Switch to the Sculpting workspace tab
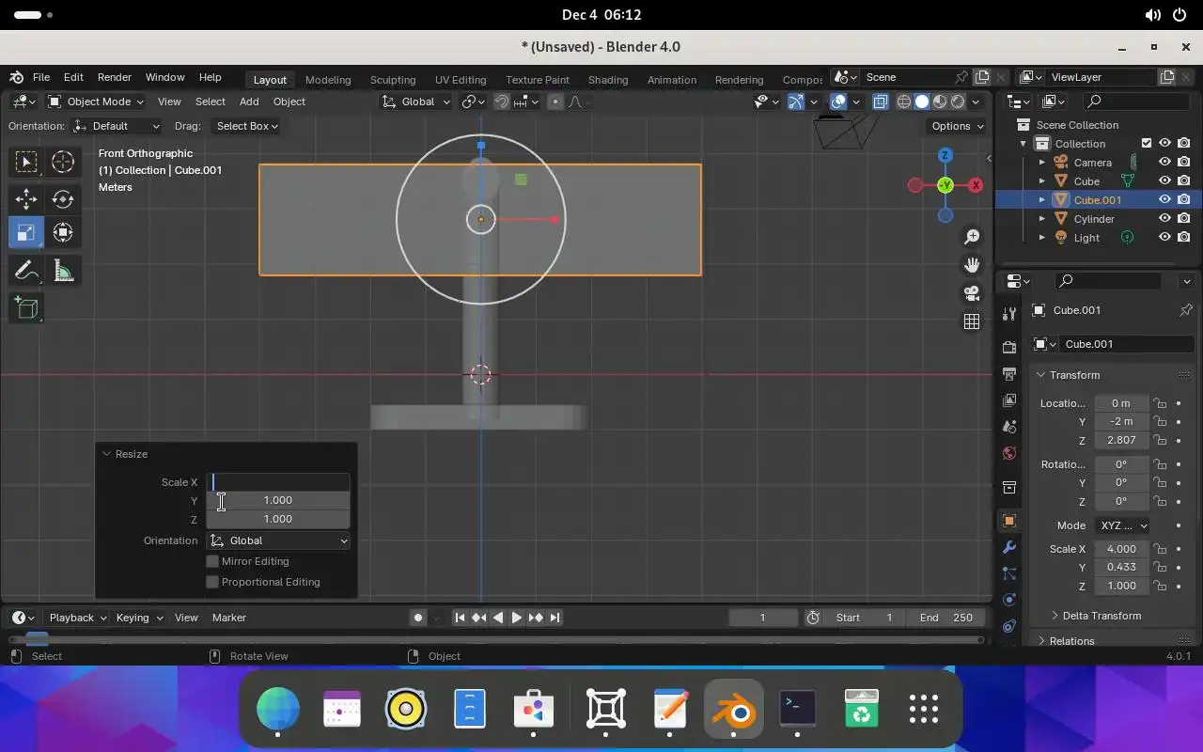The image size is (1203, 752). tap(393, 80)
